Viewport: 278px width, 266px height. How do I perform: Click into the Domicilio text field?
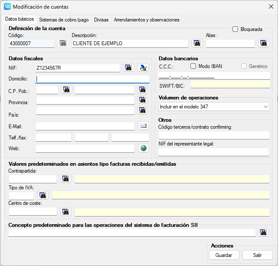point(92,79)
